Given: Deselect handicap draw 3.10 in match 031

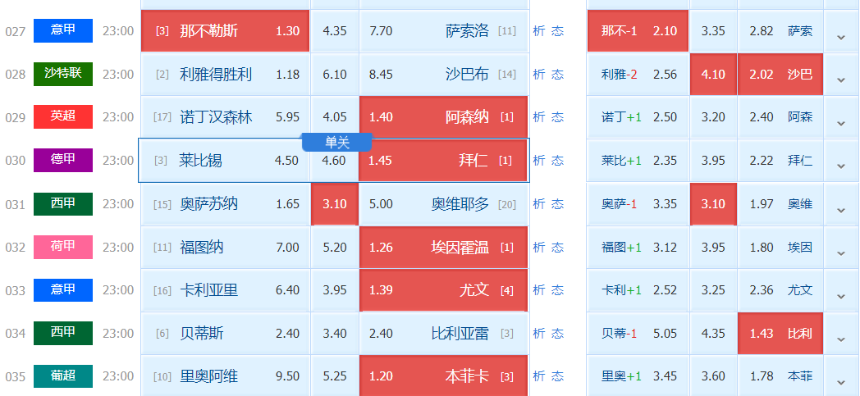Looking at the screenshot, I should pos(713,204).
